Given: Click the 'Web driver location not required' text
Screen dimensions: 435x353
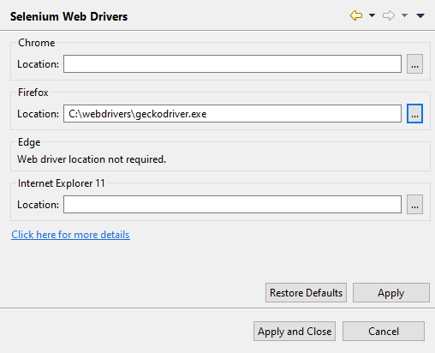Looking at the screenshot, I should click(92, 159).
